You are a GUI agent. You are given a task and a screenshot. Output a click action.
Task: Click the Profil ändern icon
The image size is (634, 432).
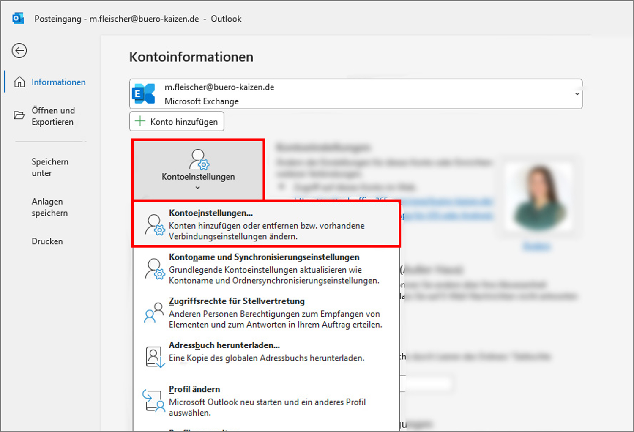pyautogui.click(x=153, y=400)
